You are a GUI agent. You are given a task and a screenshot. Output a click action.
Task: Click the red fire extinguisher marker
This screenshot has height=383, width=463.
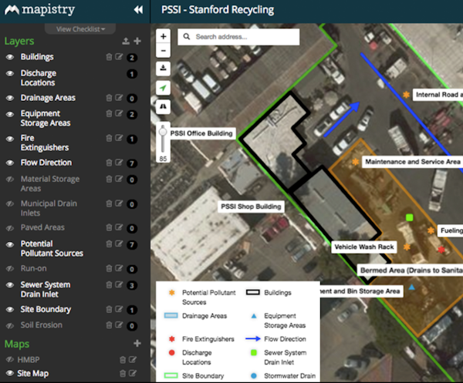click(441, 250)
